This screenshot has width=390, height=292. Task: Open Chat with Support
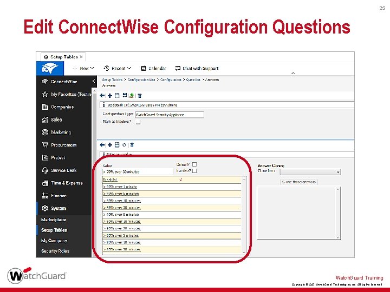point(197,68)
